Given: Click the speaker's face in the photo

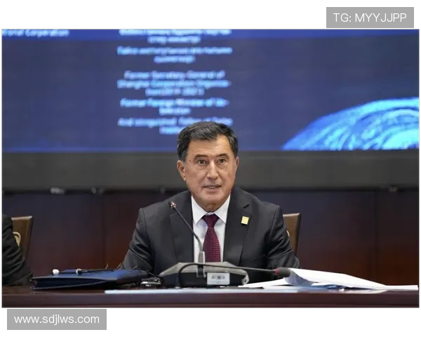Looking at the screenshot, I should (208, 168).
